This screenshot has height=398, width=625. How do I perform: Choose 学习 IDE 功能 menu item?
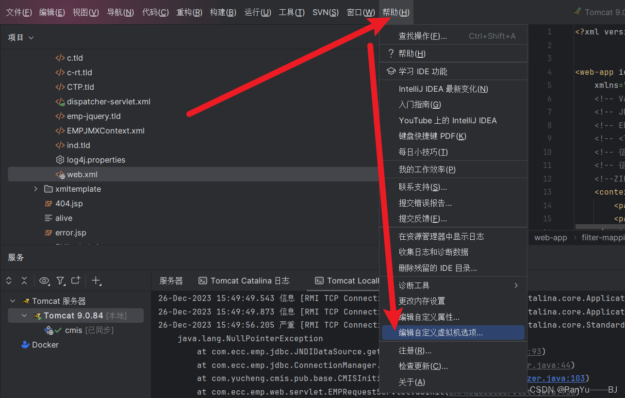(x=454, y=71)
